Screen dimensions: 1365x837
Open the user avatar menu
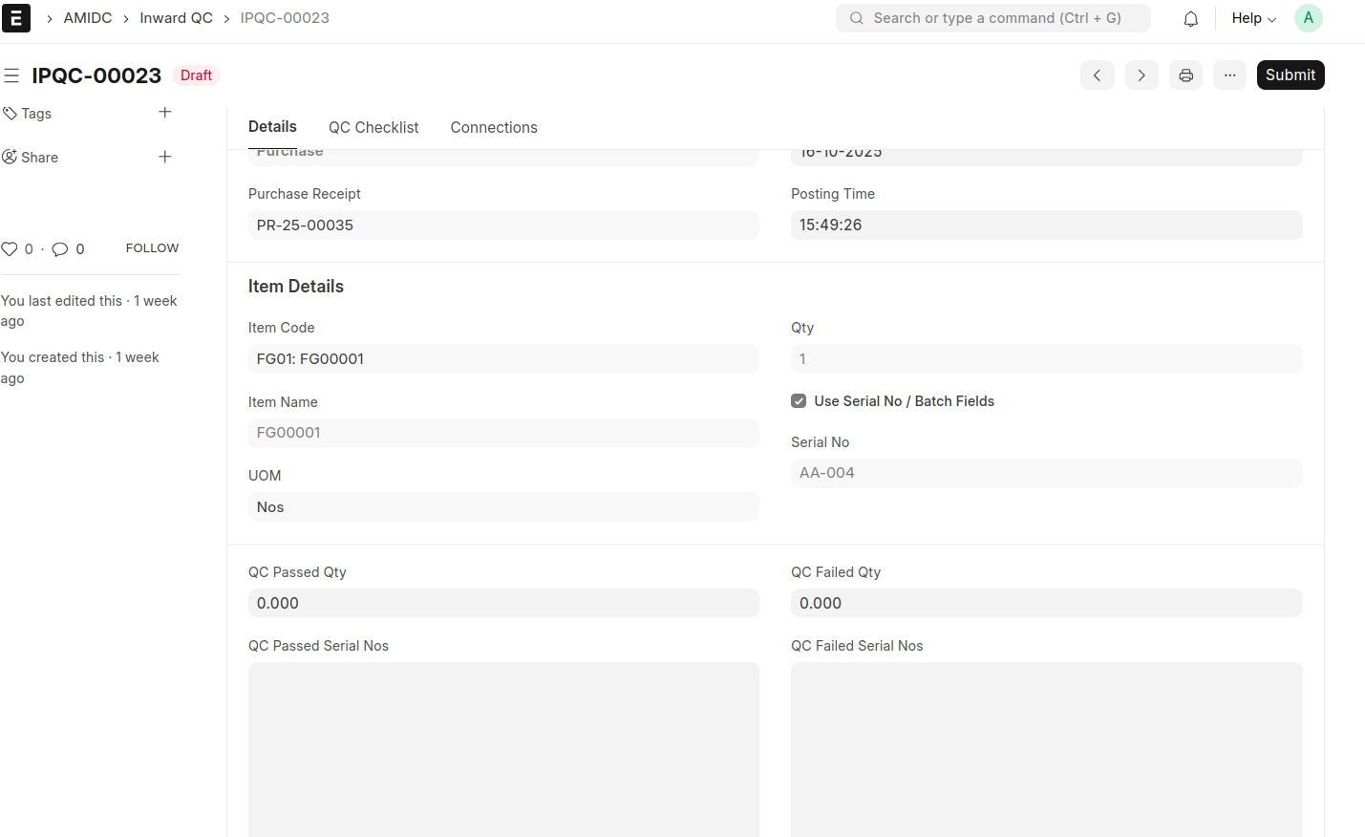(x=1308, y=18)
